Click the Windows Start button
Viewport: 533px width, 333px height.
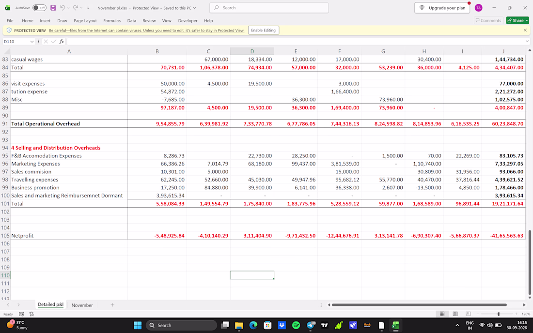coord(138,325)
